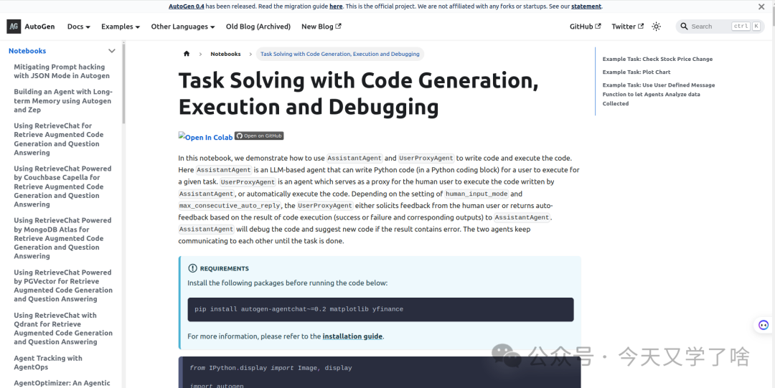Jump to Example Task: Check Stock Price Change

pyautogui.click(x=657, y=60)
